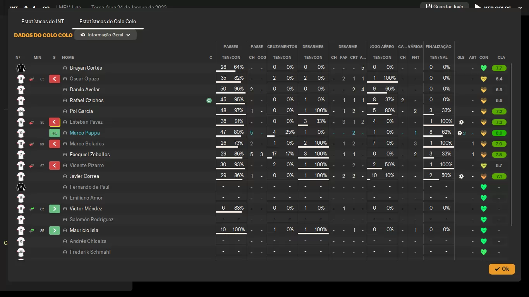Viewport: 529px width, 297px height.
Task: Click Exequiel Zeballos person info icon
Action: (65, 155)
